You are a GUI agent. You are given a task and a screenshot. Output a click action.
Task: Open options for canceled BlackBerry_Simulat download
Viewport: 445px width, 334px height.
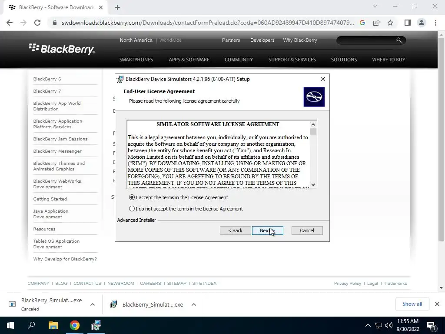click(93, 304)
